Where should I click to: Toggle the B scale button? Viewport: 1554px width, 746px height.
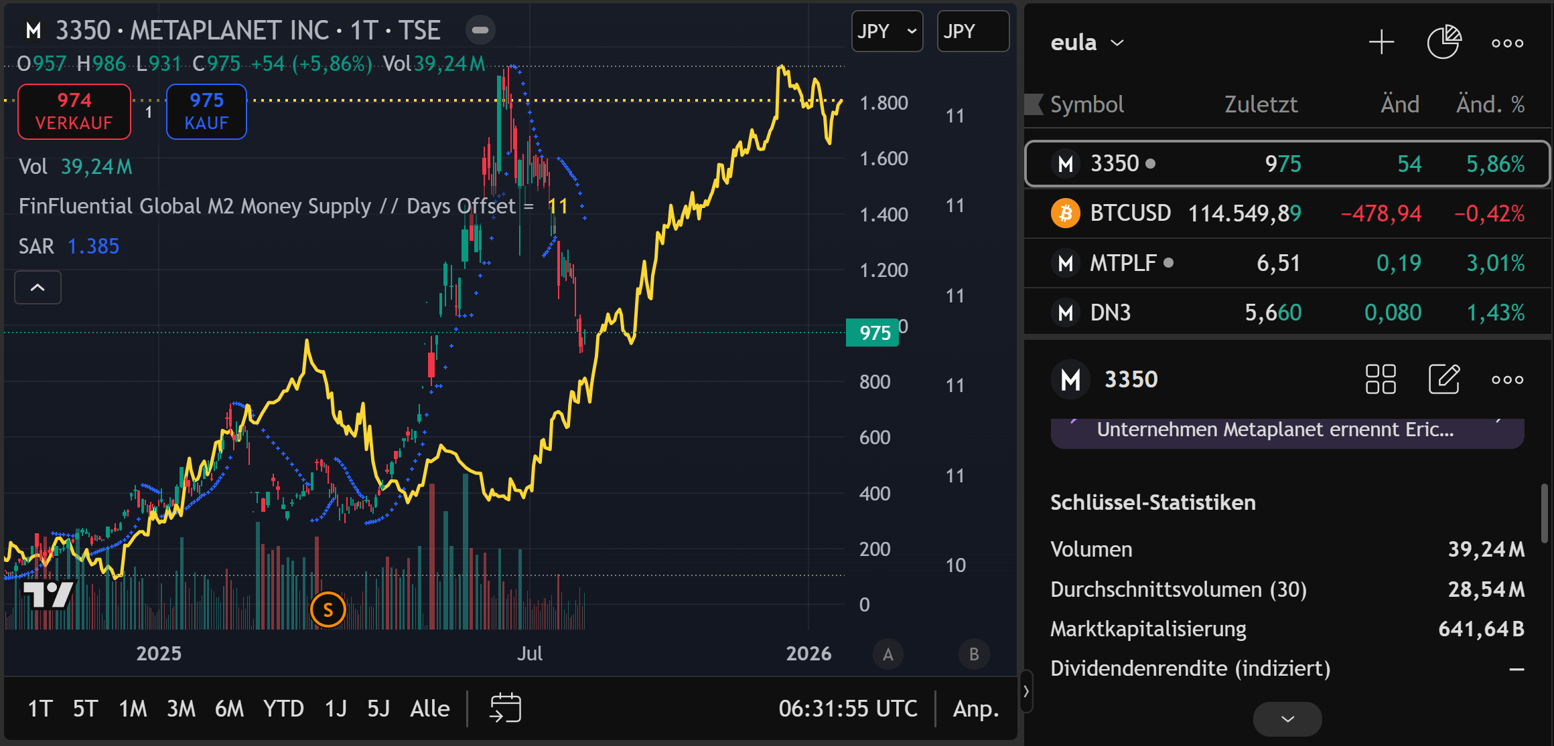974,654
